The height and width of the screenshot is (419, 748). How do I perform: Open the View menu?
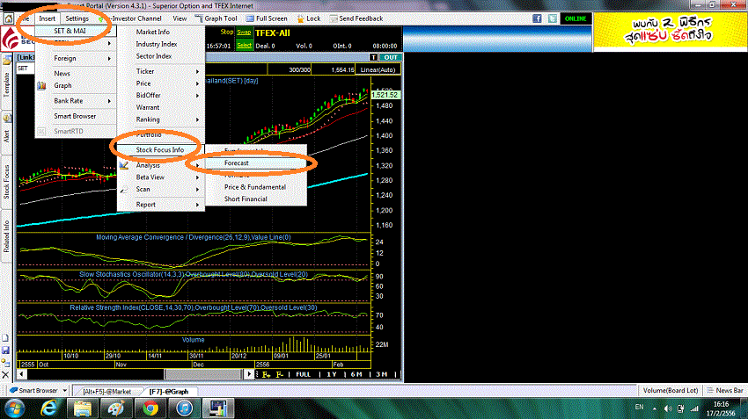click(180, 18)
